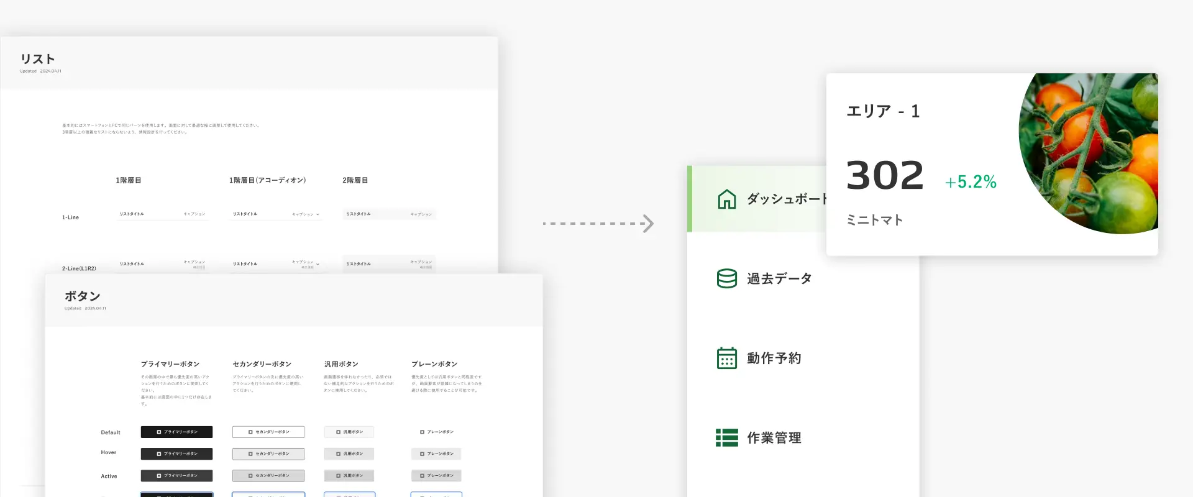Click the list icon for 作業管理
This screenshot has height=497, width=1193.
(726, 437)
